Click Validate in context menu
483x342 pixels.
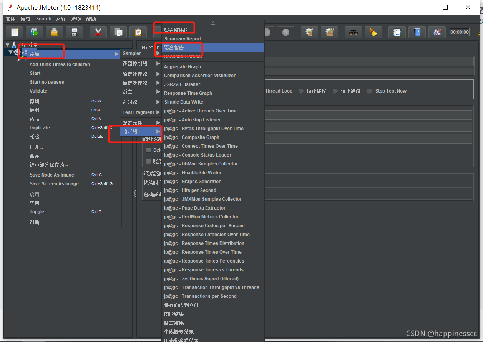(74, 91)
